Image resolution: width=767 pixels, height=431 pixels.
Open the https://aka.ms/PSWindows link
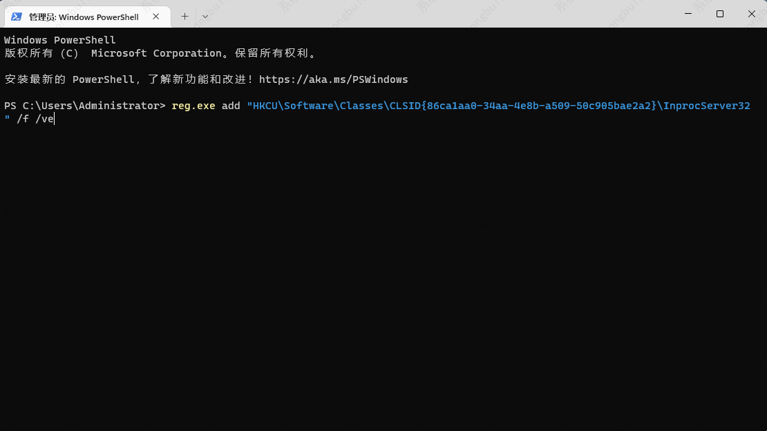click(333, 79)
